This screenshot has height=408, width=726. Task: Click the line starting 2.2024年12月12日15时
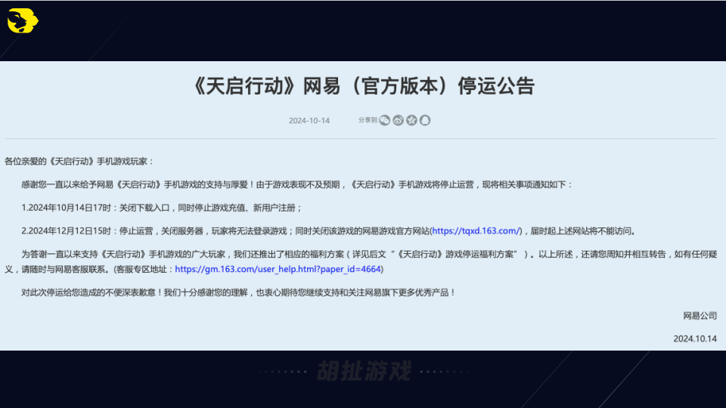point(329,231)
